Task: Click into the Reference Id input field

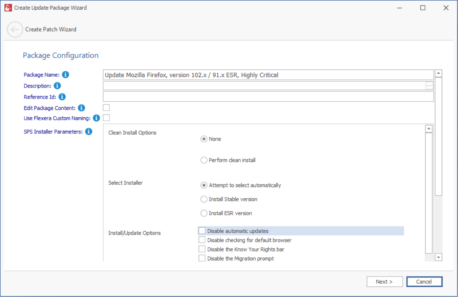Action: pos(268,96)
